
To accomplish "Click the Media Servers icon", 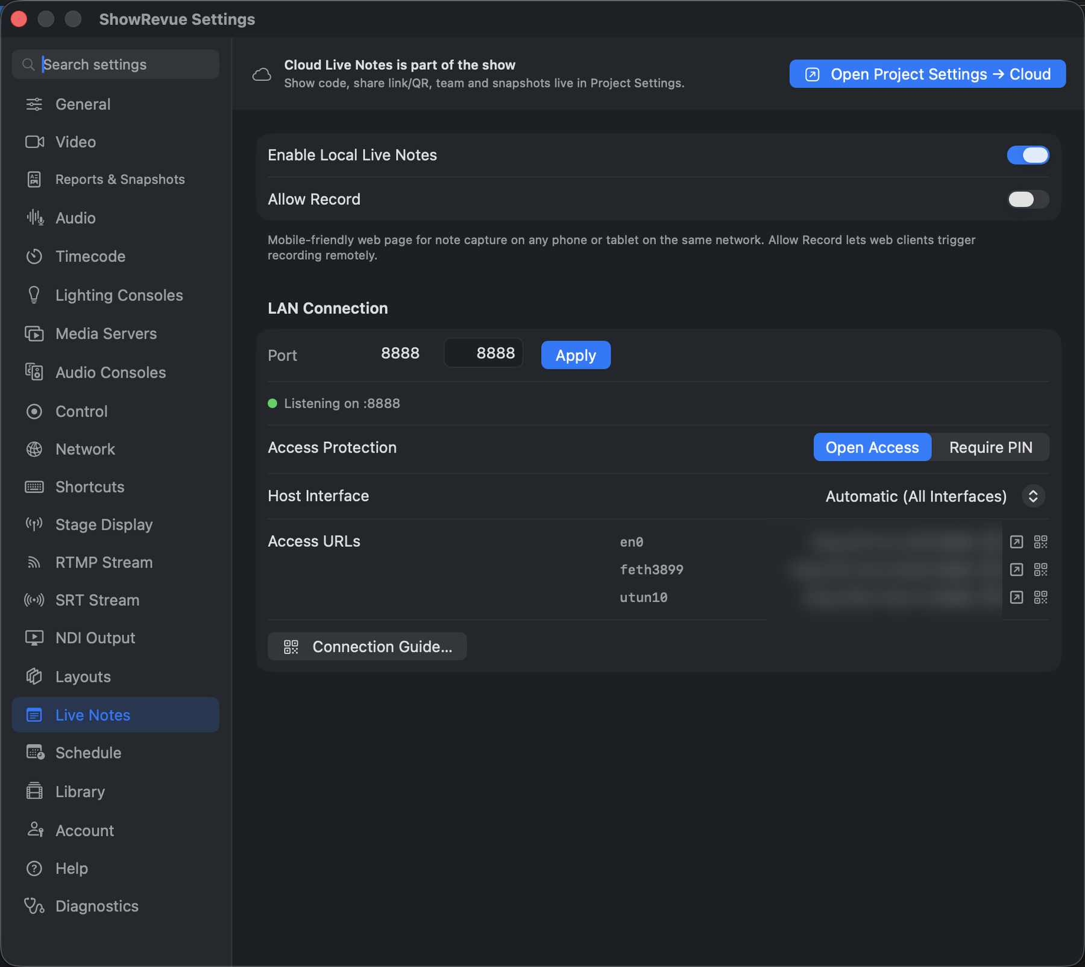I will 34,333.
